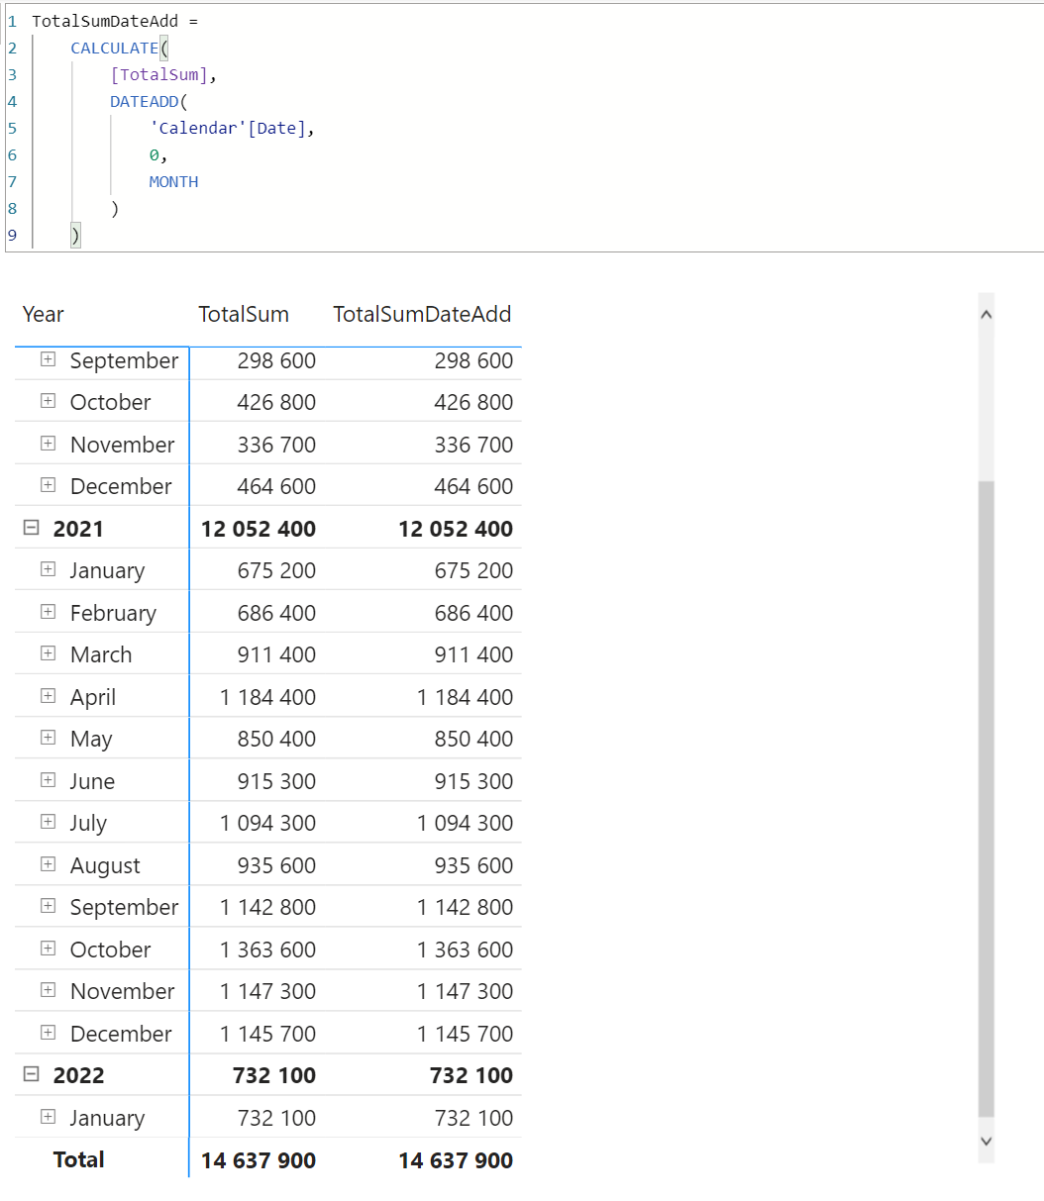Screen dimensions: 1044x1201
Task: Click TotalSumDateAdd value 850 400 for May
Action: point(473,739)
